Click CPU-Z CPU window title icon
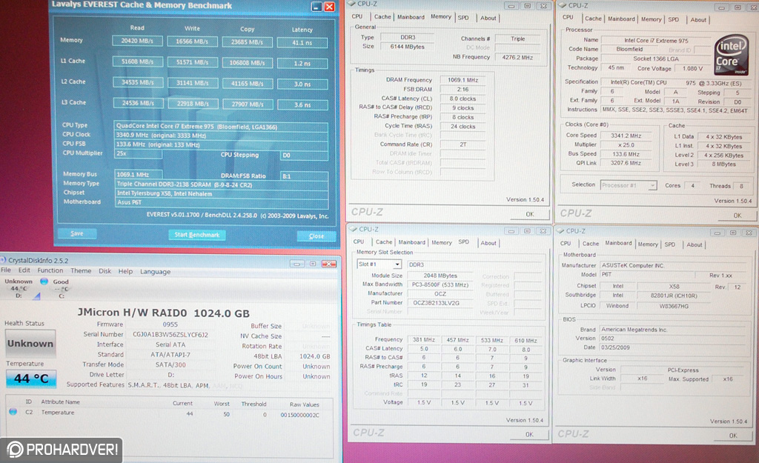 (x=562, y=5)
